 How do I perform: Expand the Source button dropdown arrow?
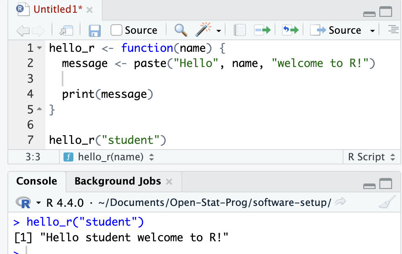pos(372,31)
